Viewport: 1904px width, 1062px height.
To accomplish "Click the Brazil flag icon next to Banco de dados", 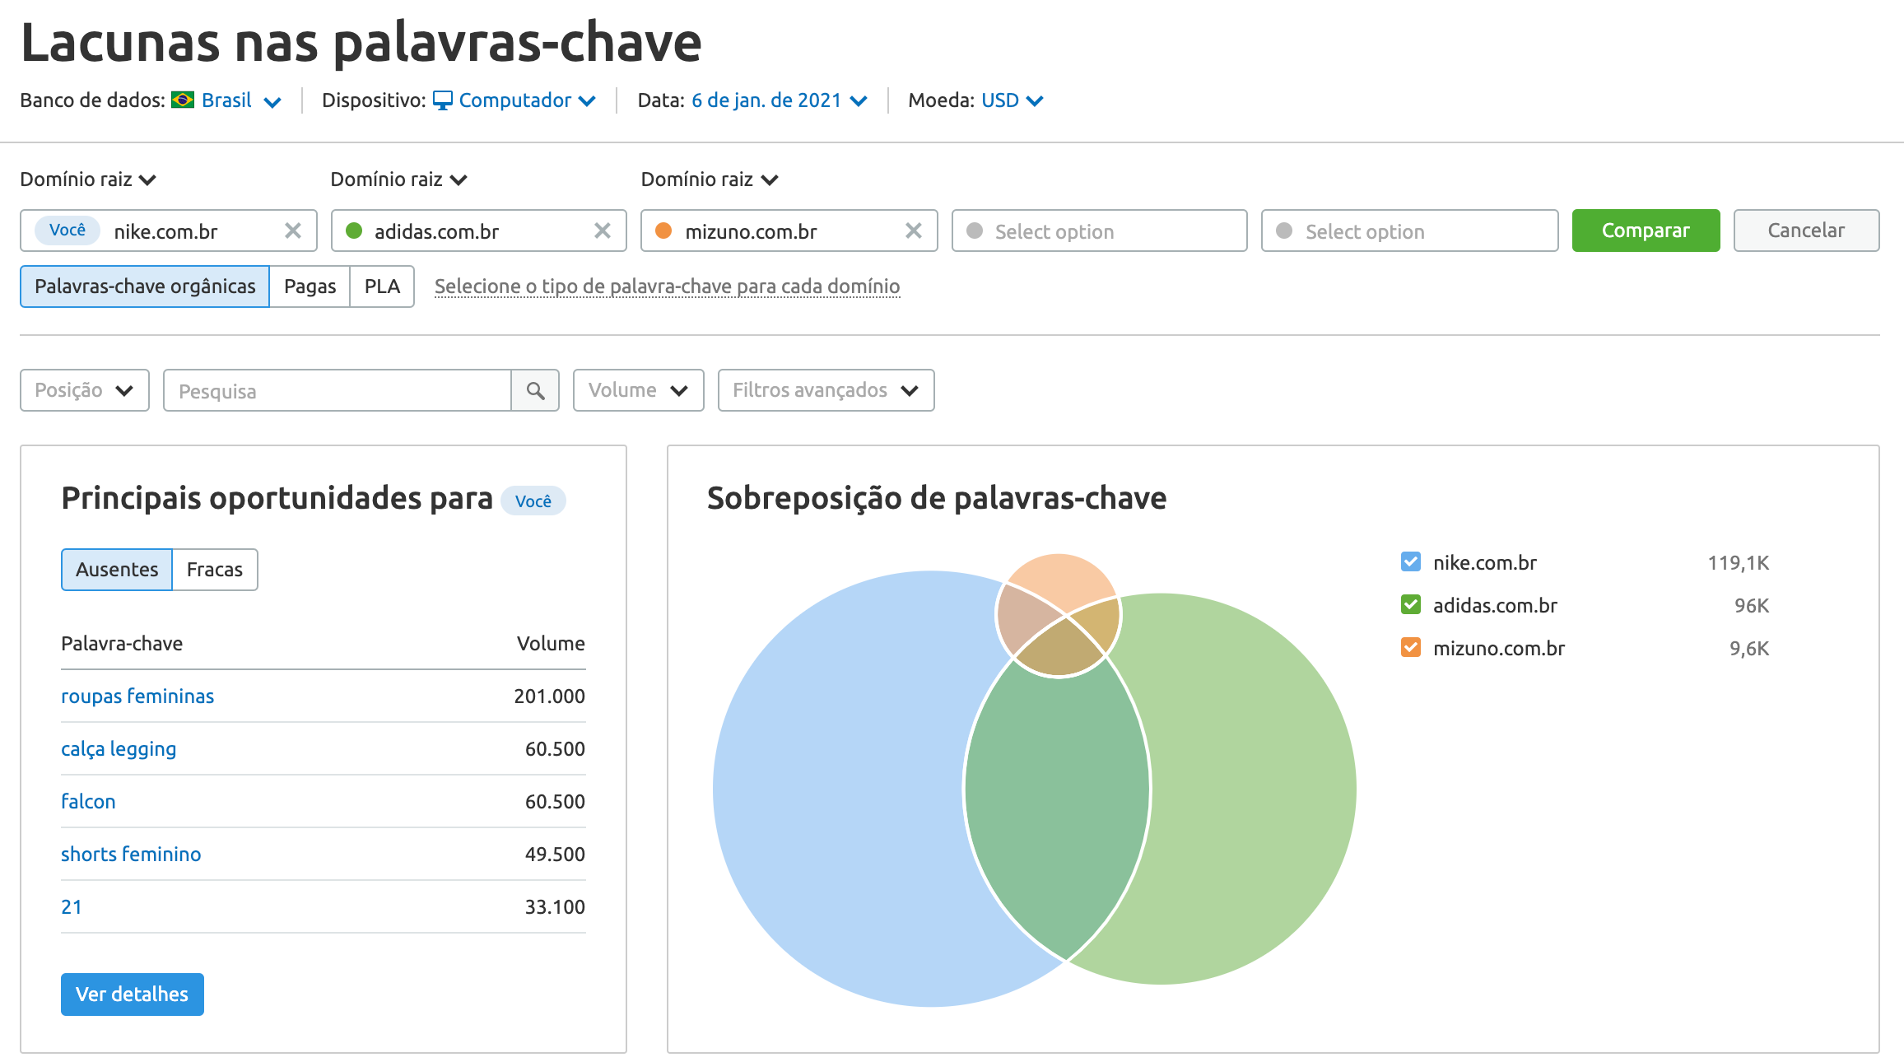I will tap(183, 100).
